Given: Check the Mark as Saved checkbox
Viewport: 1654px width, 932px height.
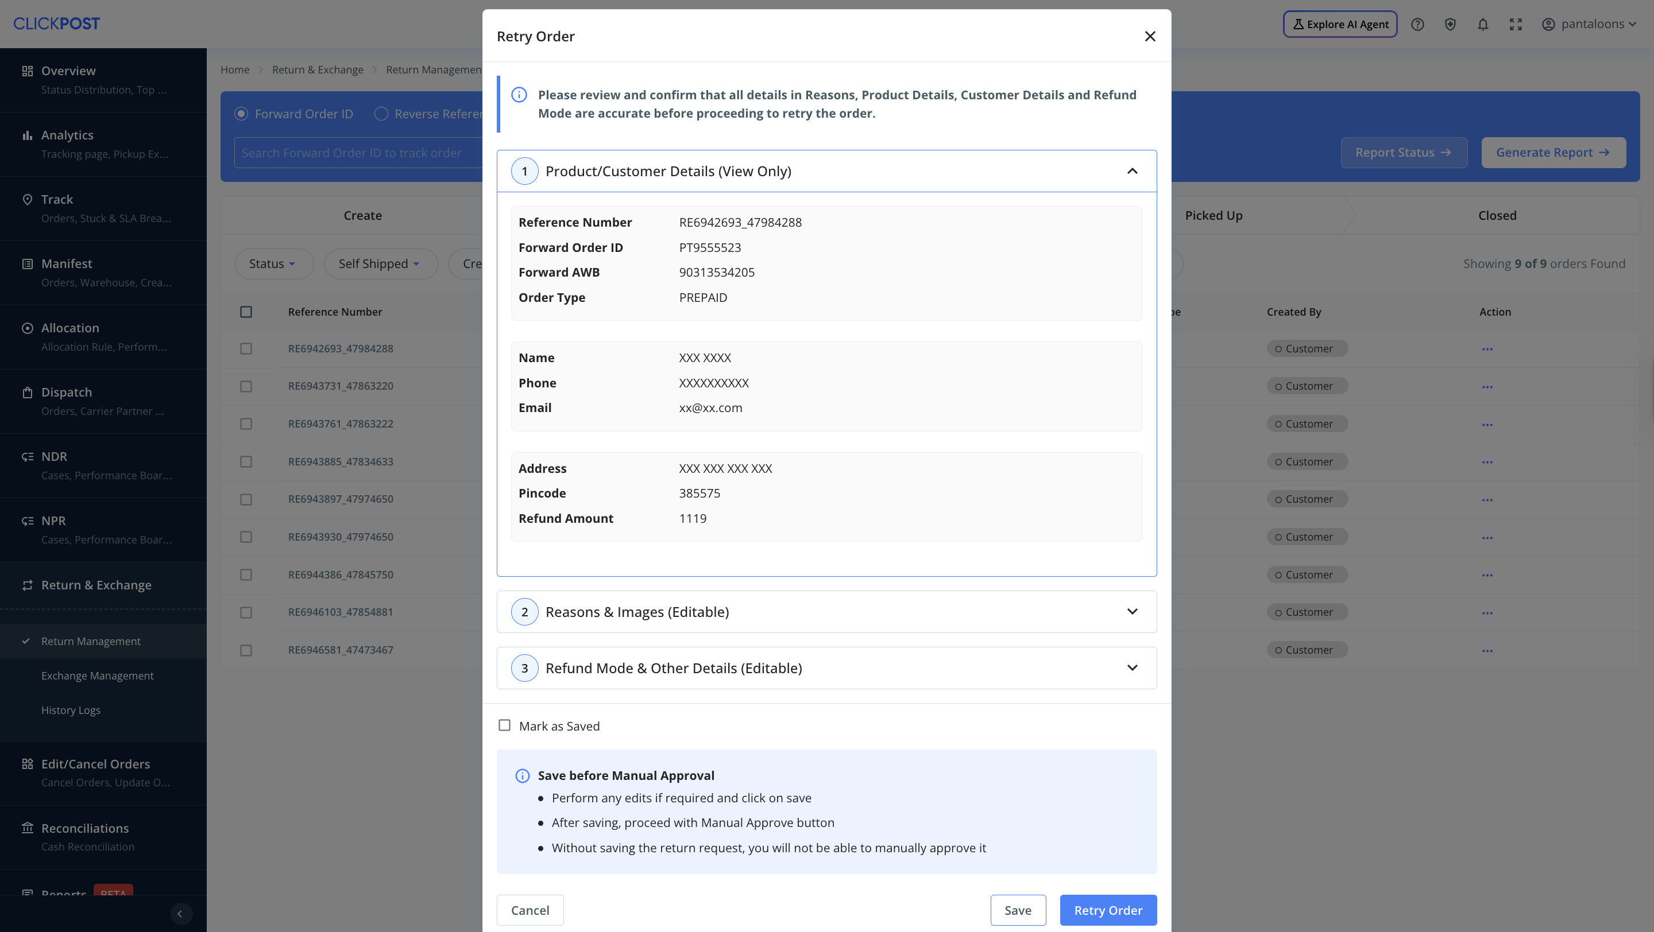Looking at the screenshot, I should click(505, 725).
